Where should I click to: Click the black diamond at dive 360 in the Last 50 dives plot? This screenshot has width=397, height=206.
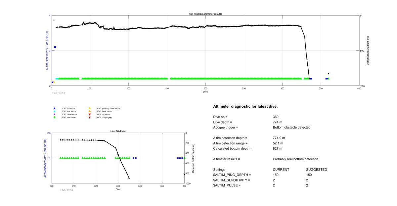[x=184, y=175]
